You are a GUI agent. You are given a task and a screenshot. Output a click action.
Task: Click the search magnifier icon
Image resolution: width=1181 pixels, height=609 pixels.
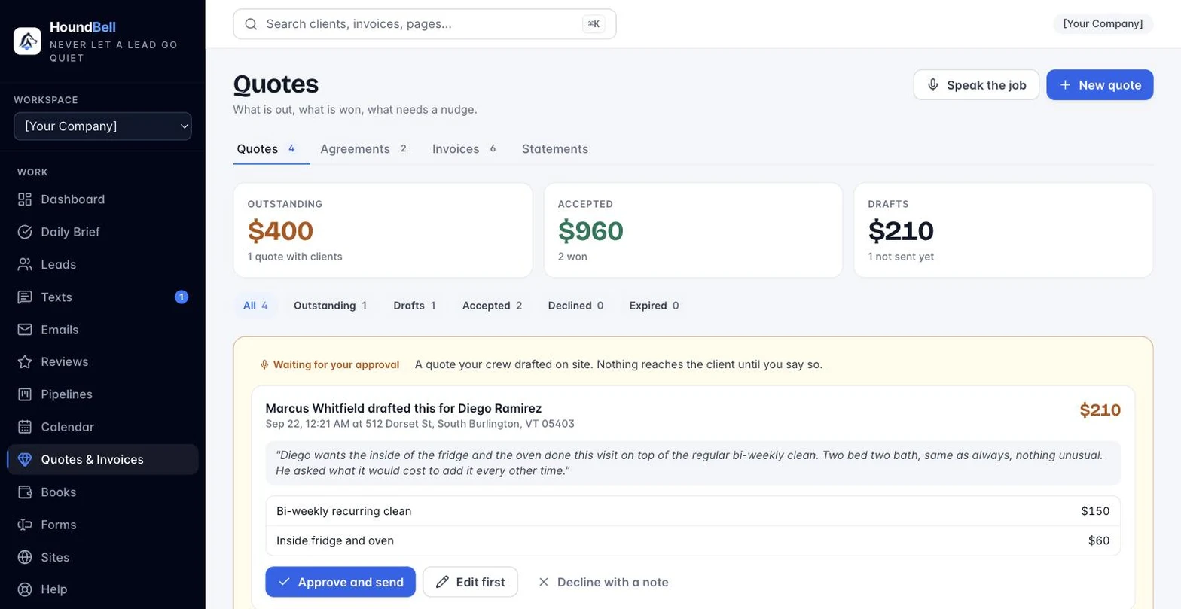click(x=252, y=24)
